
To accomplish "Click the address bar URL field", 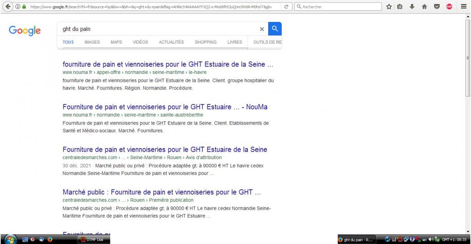I will pyautogui.click(x=151, y=7).
